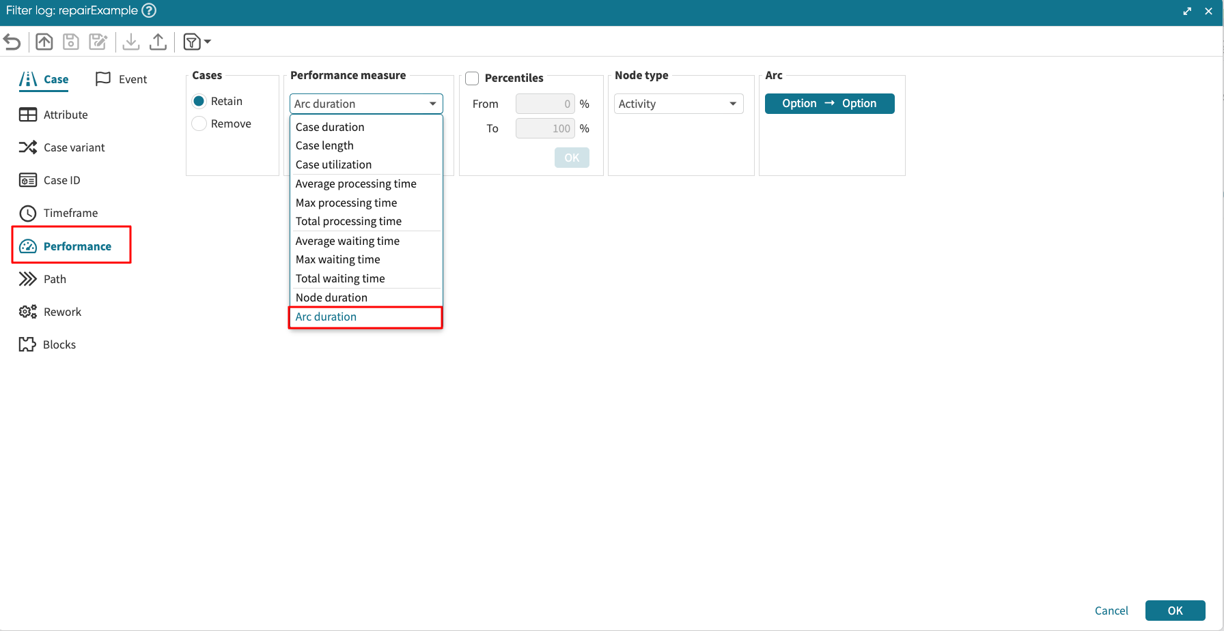Select the Remove radio button
The width and height of the screenshot is (1224, 631).
199,123
